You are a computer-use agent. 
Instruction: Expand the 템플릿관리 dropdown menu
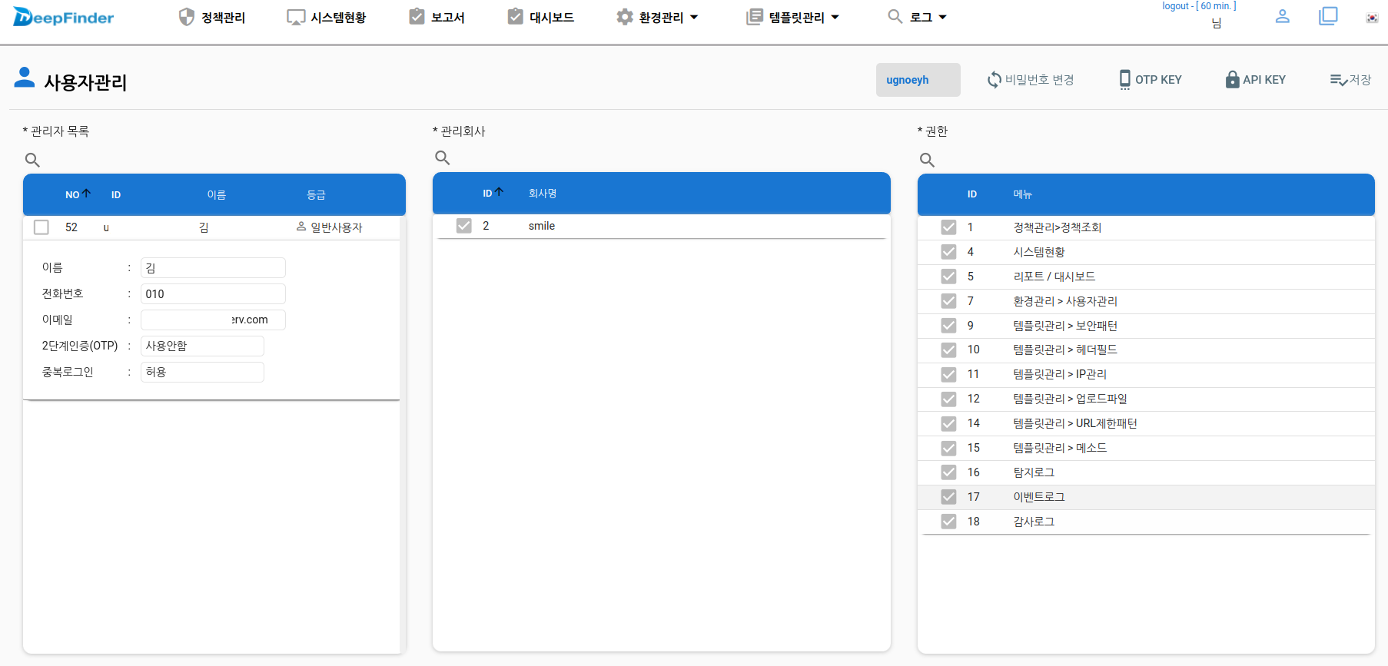point(793,17)
